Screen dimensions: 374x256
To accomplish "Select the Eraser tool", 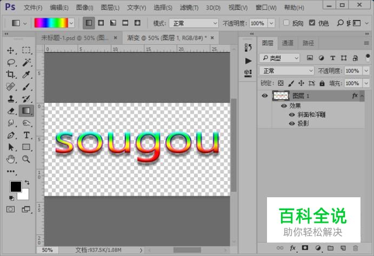I will (10, 111).
